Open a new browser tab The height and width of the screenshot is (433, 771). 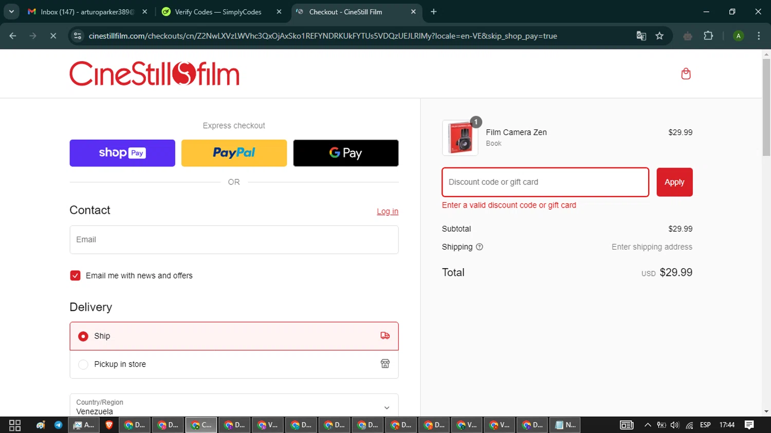coord(434,12)
